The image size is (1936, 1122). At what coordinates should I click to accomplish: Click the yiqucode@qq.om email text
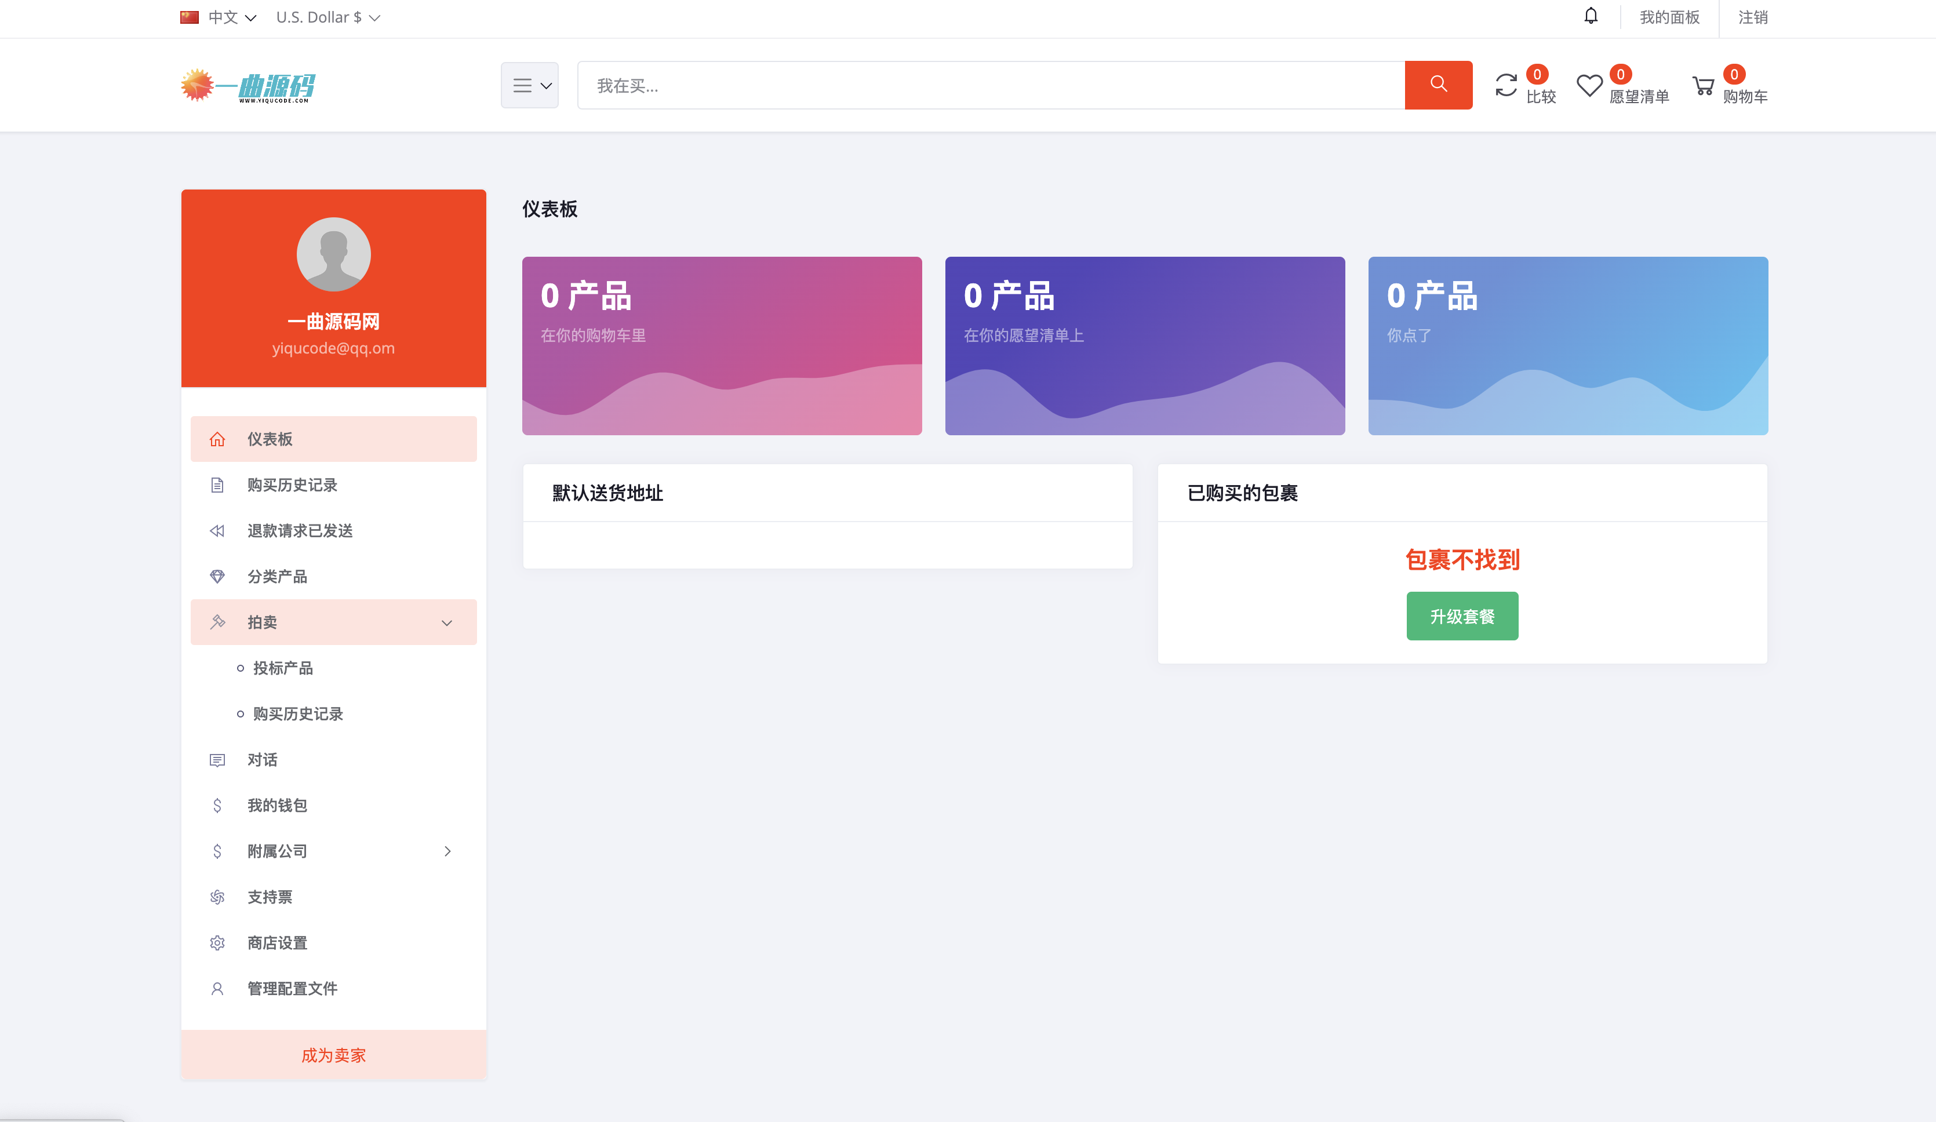click(333, 348)
